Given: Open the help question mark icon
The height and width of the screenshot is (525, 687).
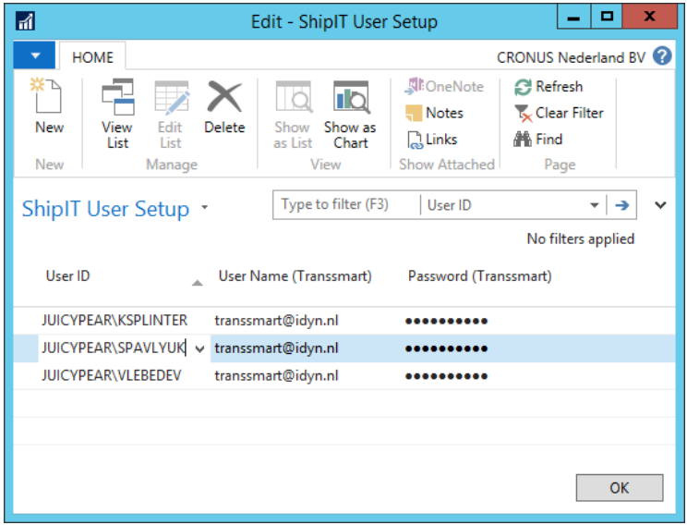Looking at the screenshot, I should [662, 56].
